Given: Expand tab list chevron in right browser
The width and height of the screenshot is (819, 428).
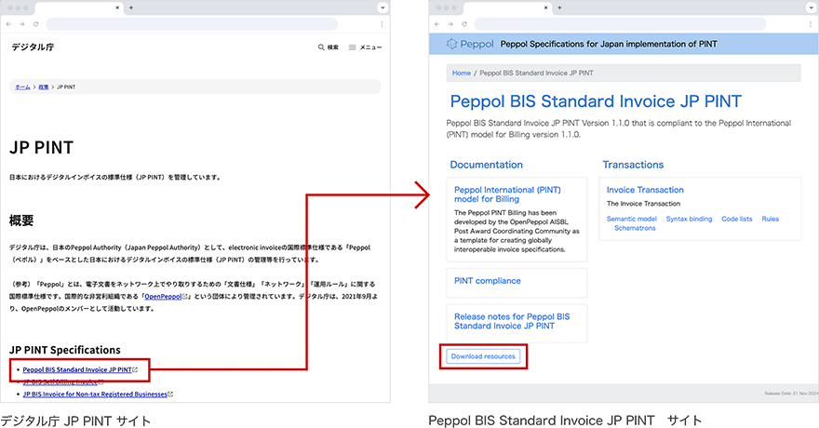Looking at the screenshot, I should coord(809,7).
